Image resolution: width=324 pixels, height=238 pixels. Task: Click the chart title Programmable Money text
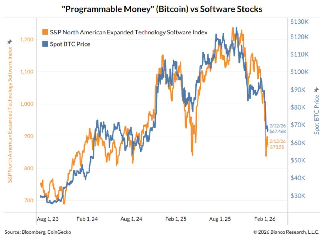click(162, 9)
